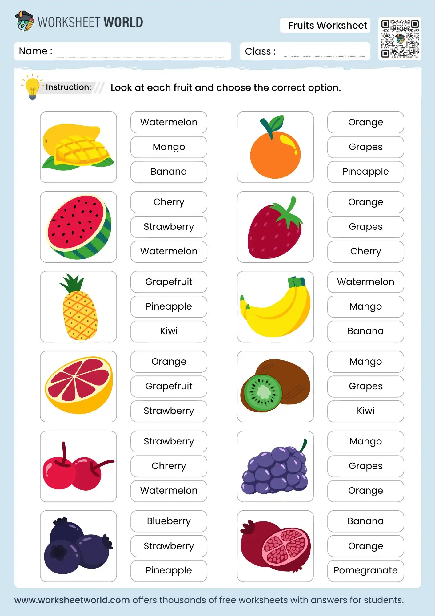The width and height of the screenshot is (435, 616).
Task: Click the pomegranate fruit picture
Action: pyautogui.click(x=275, y=546)
